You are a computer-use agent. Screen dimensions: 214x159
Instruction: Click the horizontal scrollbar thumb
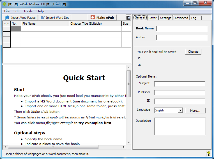pos(53,147)
